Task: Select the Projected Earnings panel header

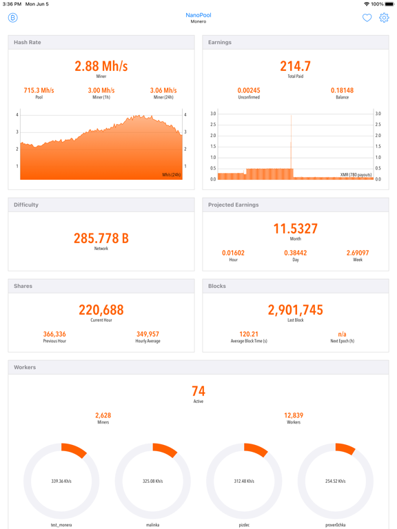Action: tap(296, 205)
